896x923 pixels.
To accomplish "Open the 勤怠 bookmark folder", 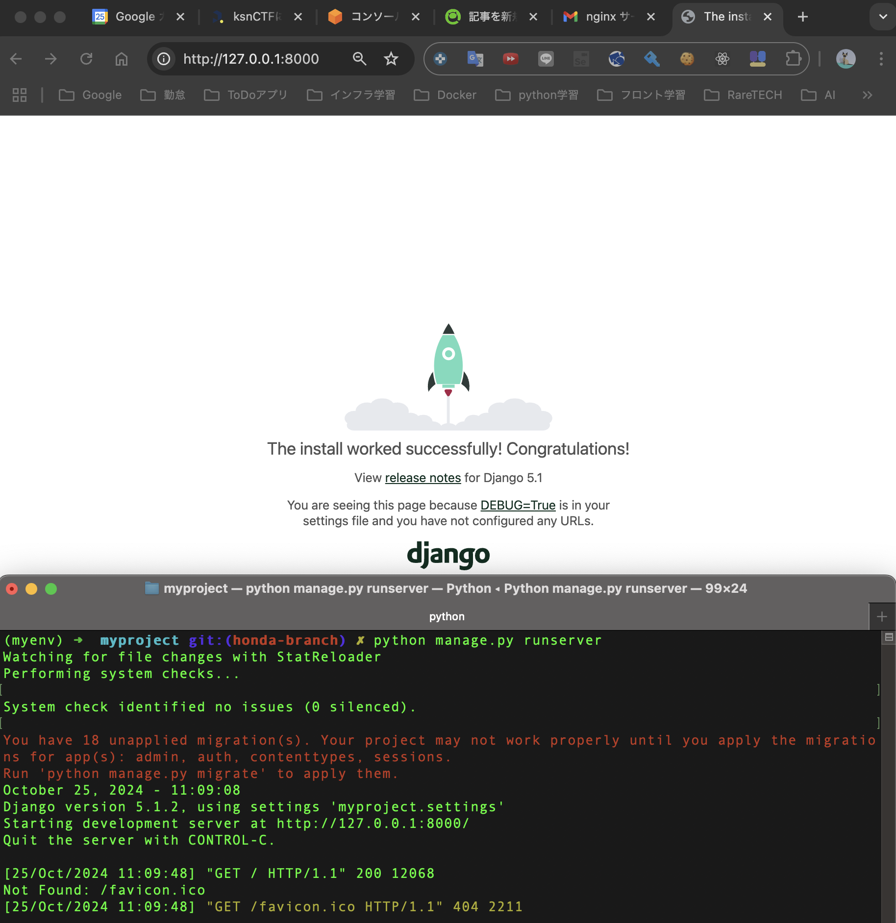I will click(163, 95).
